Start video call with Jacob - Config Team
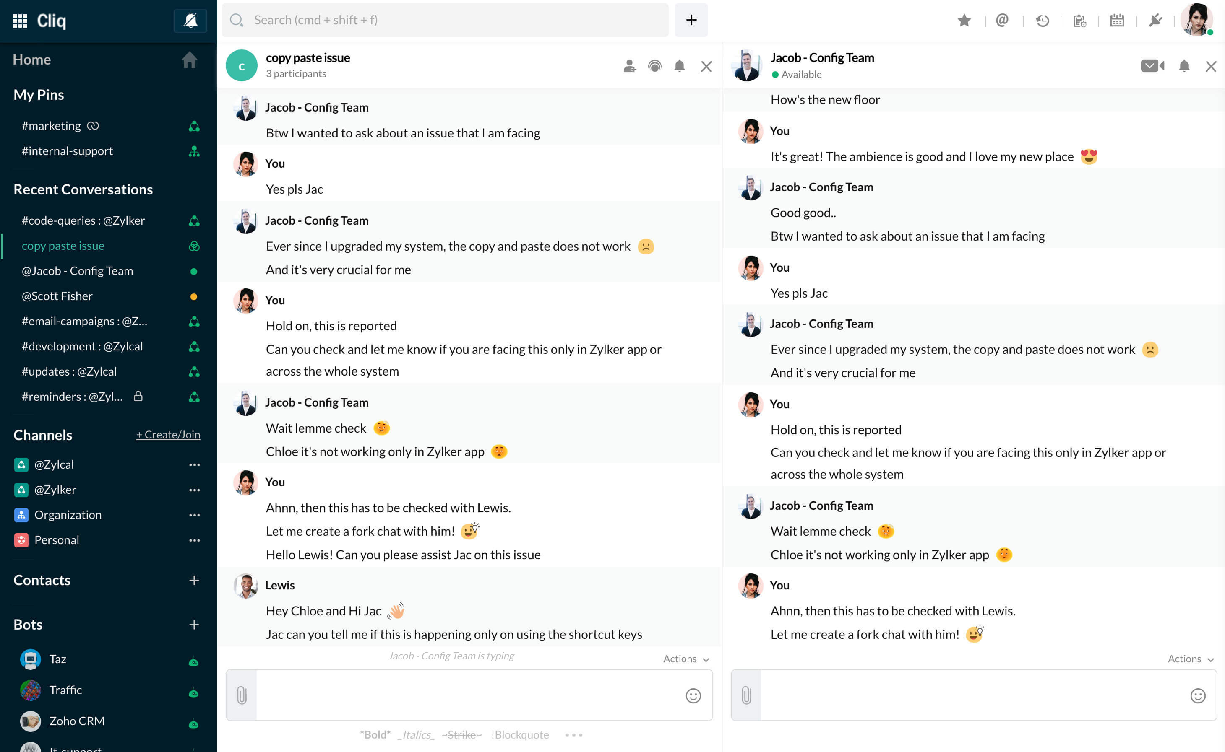The image size is (1225, 752). point(1152,66)
